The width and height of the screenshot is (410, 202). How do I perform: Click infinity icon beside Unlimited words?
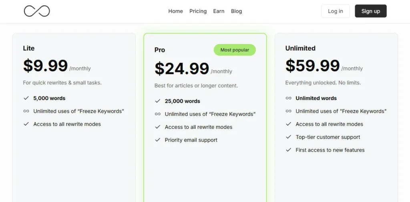pyautogui.click(x=288, y=98)
